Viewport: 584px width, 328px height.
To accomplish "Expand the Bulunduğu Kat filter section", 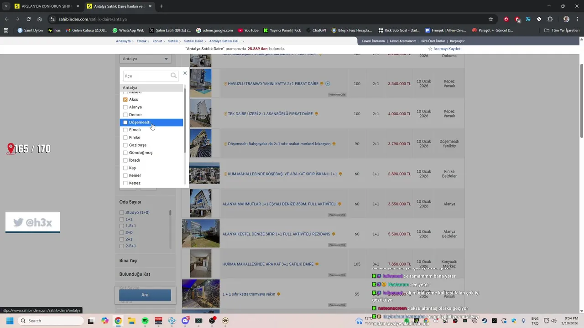I will (135, 274).
